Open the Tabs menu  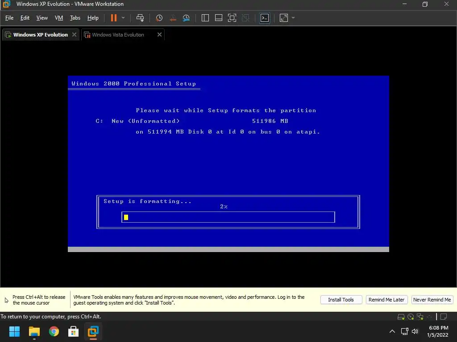pos(75,18)
